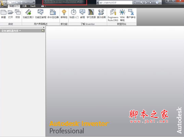Click the 用户界面概述 panel label
This screenshot has width=184, height=137.
click(x=40, y=24)
